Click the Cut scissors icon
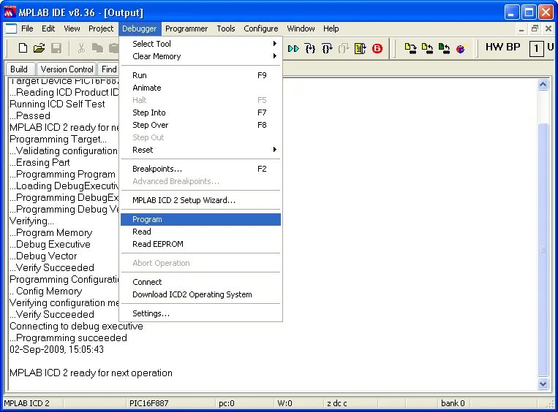Viewport: 558px width, 412px height. [x=81, y=48]
